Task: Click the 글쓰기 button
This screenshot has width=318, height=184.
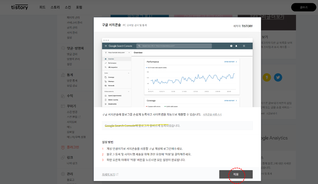Action: pos(304,7)
